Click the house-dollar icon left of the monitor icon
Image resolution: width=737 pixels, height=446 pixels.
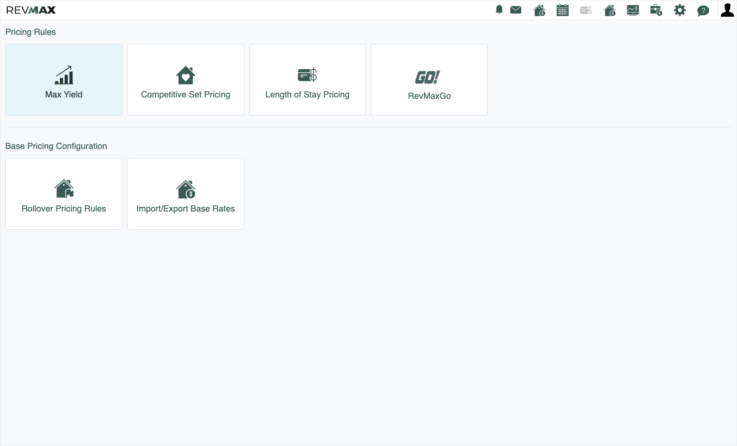click(x=610, y=10)
